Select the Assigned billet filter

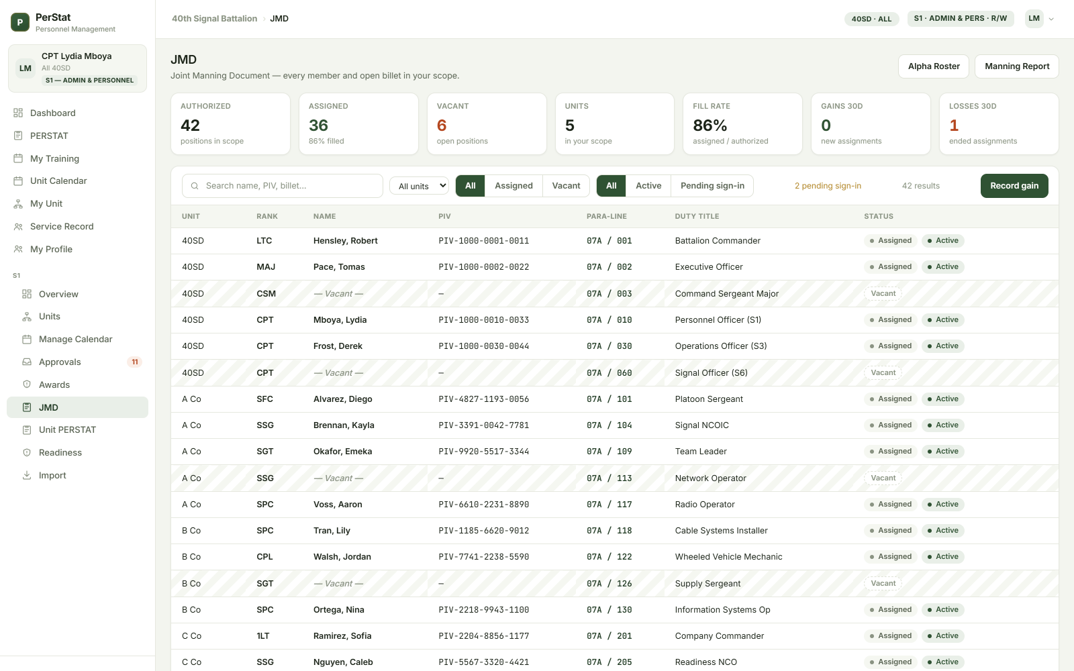click(x=514, y=186)
